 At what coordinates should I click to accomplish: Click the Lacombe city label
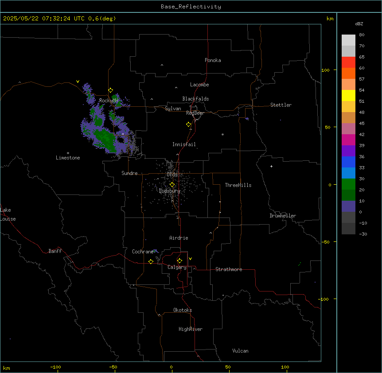point(199,85)
